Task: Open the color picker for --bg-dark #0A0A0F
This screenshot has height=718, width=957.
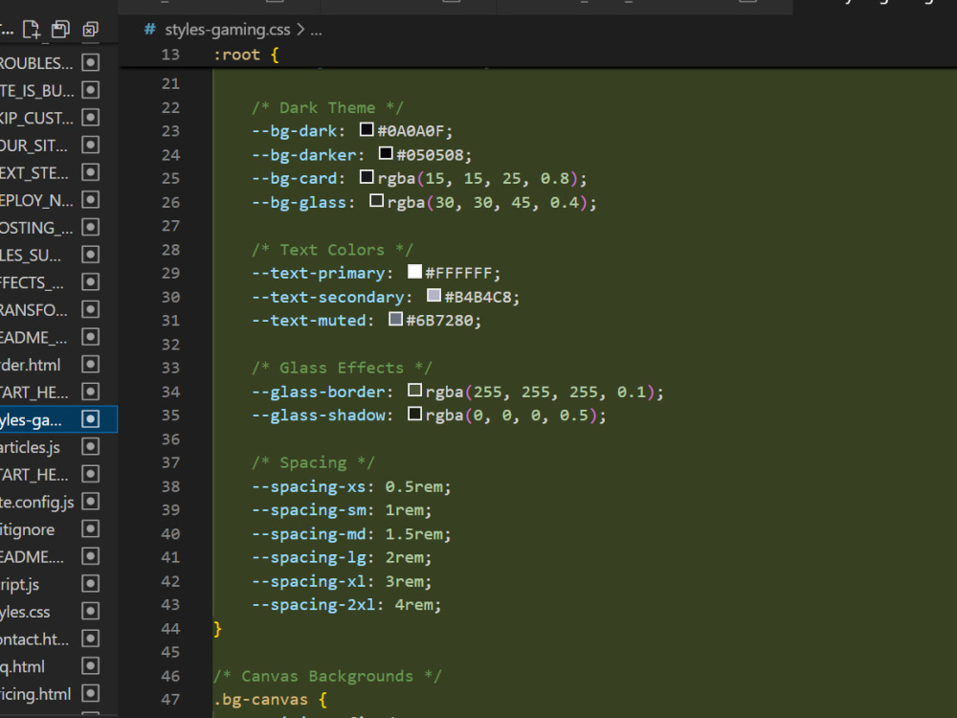Action: coord(367,129)
